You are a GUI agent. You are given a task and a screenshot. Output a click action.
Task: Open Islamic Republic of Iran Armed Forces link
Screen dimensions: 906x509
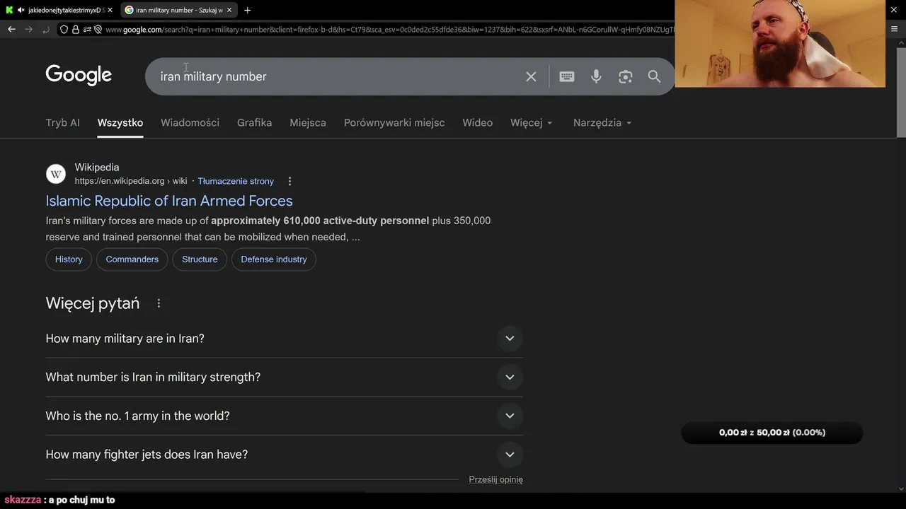click(169, 201)
